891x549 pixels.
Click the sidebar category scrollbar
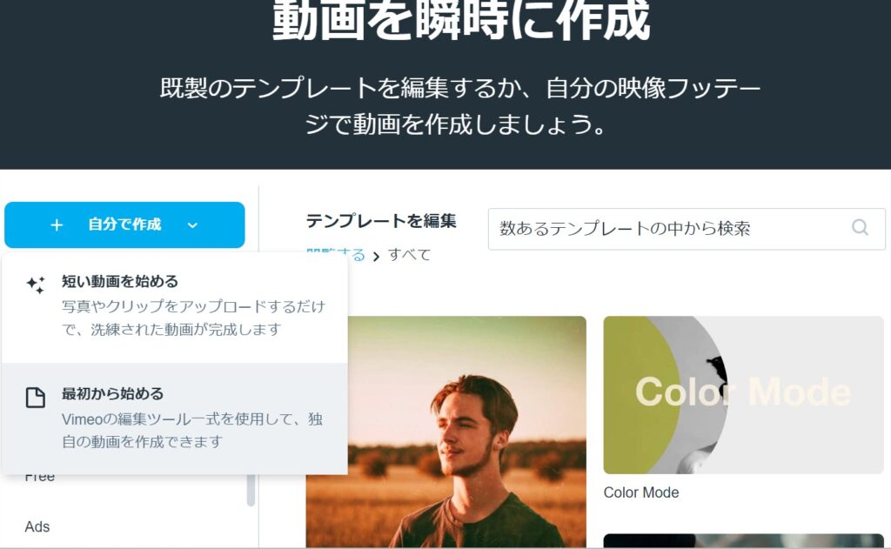[251, 490]
